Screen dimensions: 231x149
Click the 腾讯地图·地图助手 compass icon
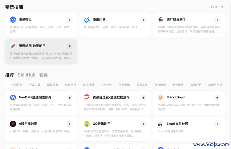click(x=13, y=46)
